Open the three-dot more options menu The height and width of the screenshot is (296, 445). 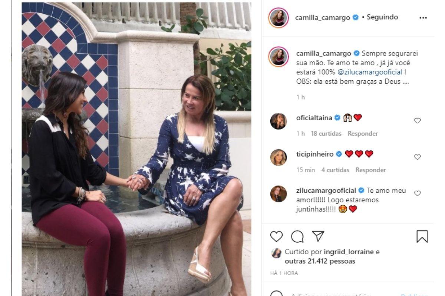click(x=423, y=18)
